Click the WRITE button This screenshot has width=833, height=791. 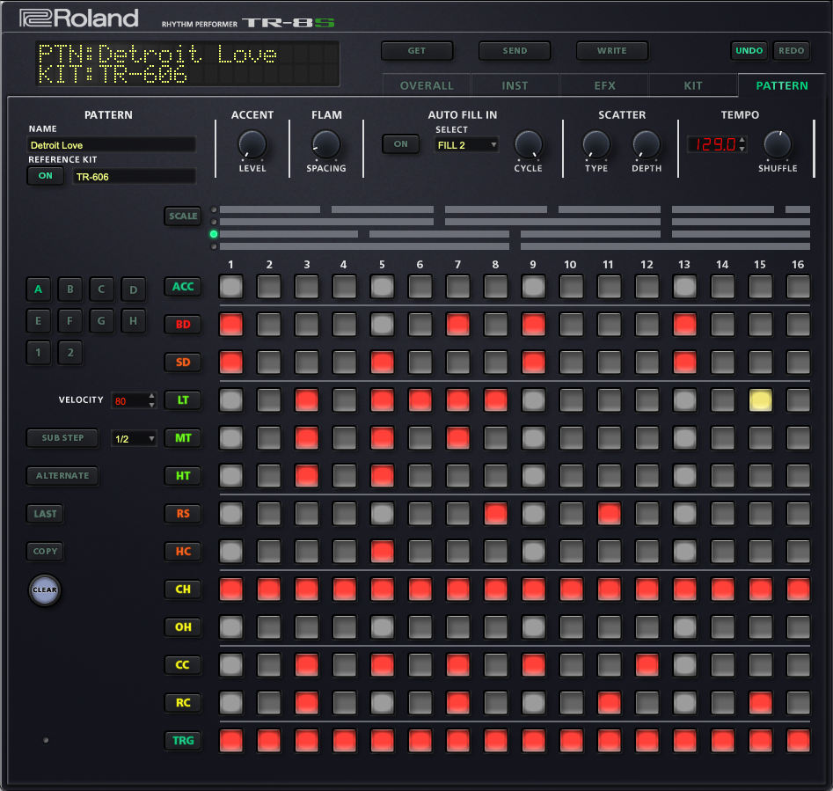(612, 51)
